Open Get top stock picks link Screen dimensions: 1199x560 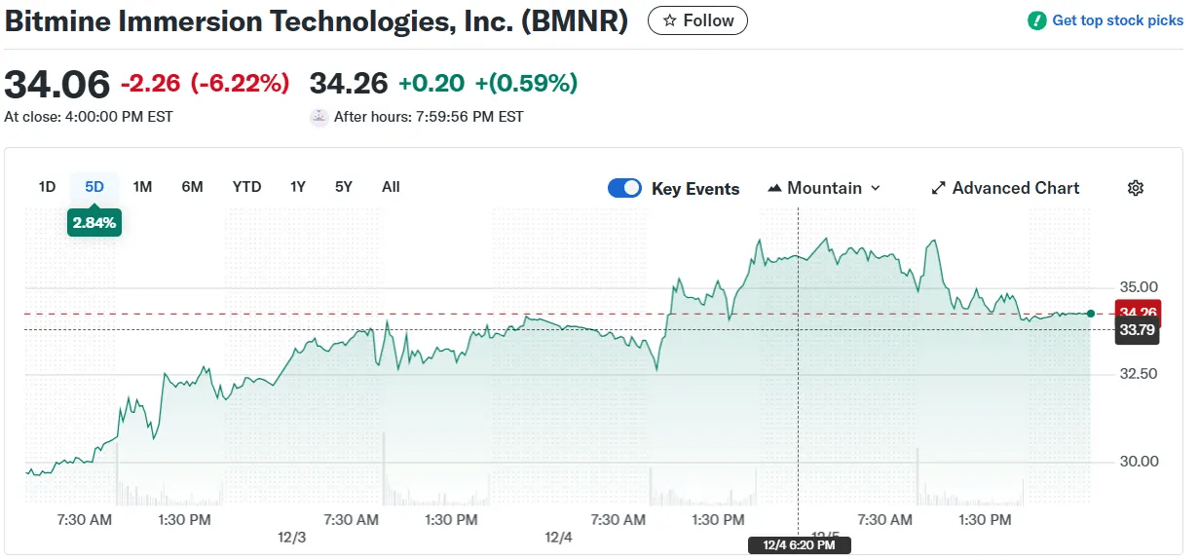[1117, 20]
